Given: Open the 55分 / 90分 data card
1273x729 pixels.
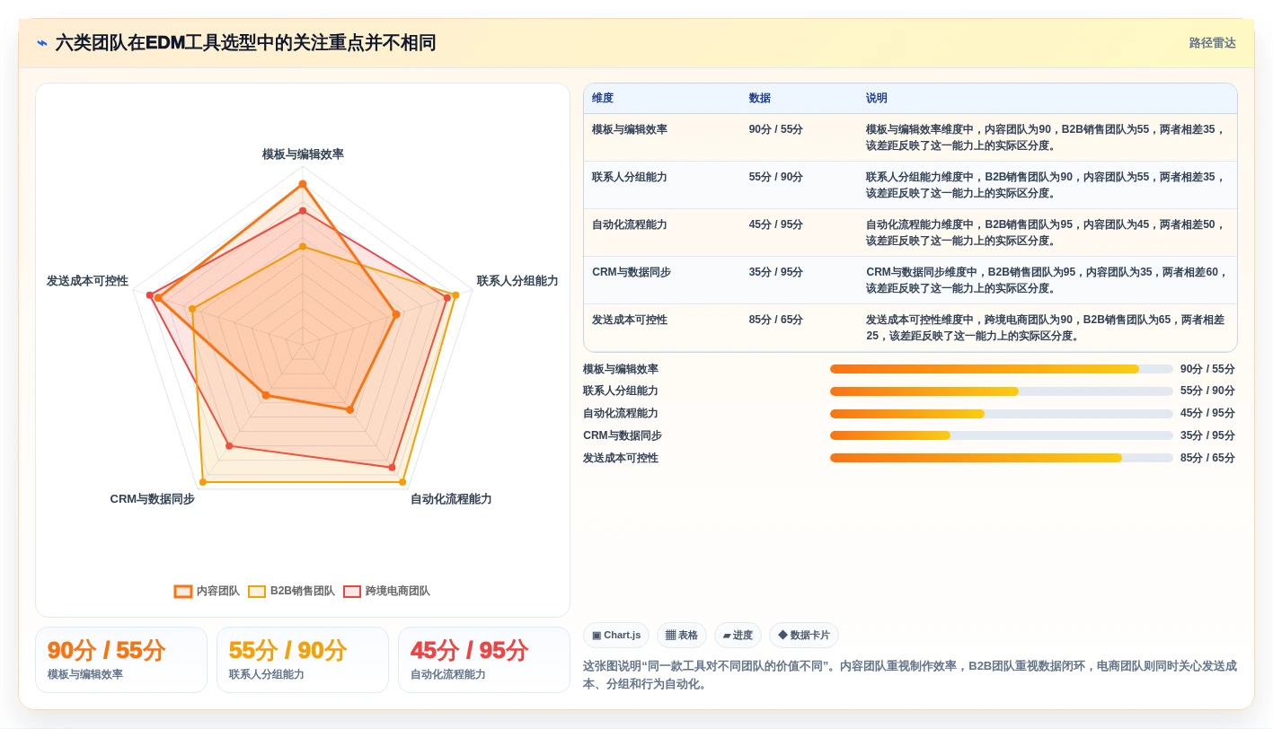Looking at the screenshot, I should pyautogui.click(x=303, y=660).
